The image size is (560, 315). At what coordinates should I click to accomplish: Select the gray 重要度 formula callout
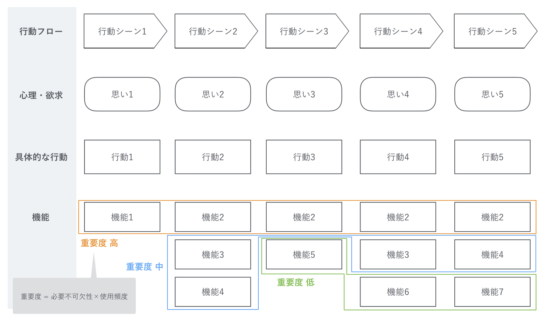(x=74, y=296)
